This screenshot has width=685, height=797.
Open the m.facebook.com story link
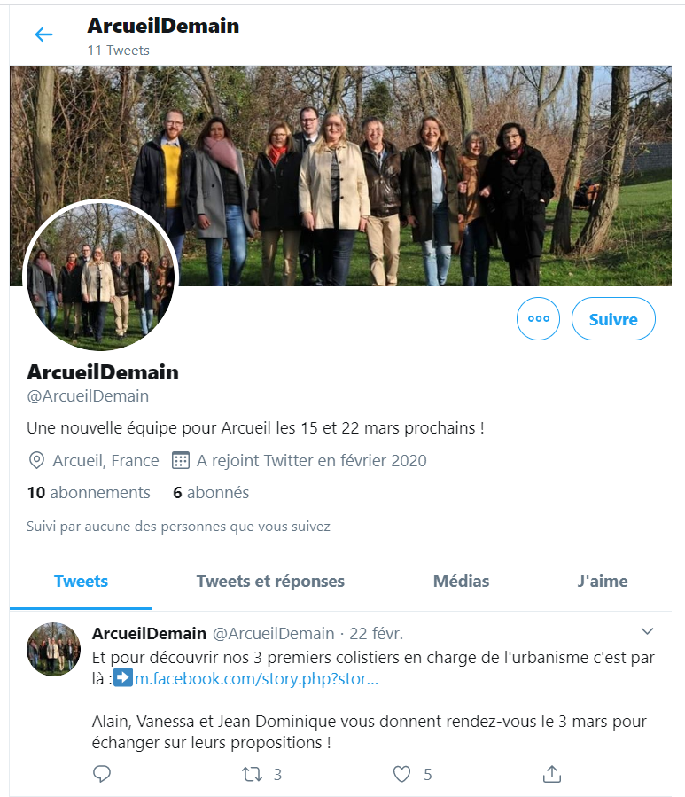[x=256, y=678]
